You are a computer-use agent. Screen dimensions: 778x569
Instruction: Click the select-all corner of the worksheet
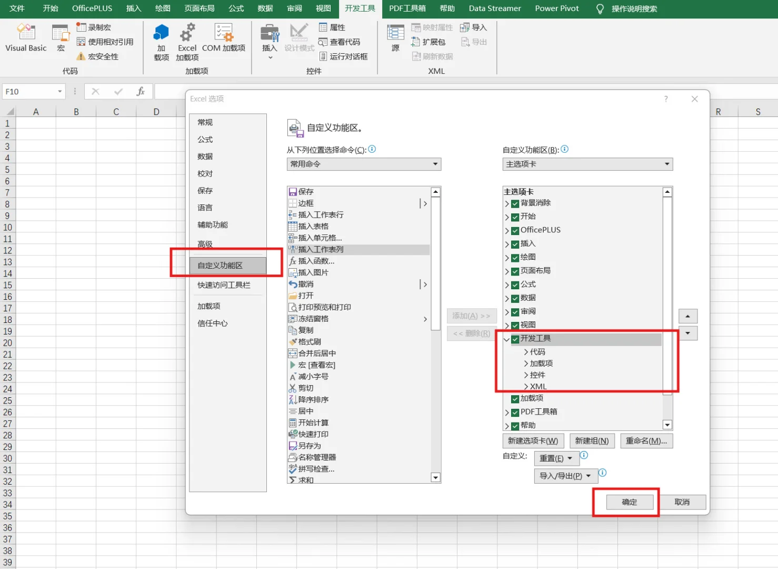tap(9, 111)
